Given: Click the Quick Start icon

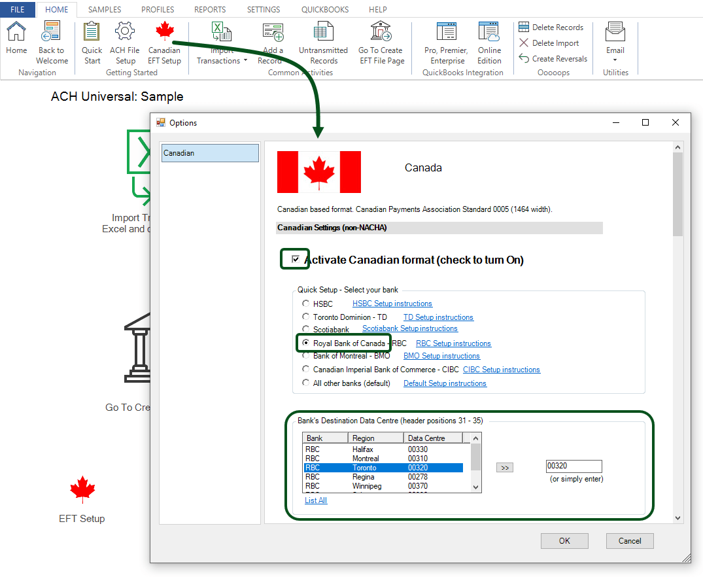Looking at the screenshot, I should pos(91,43).
